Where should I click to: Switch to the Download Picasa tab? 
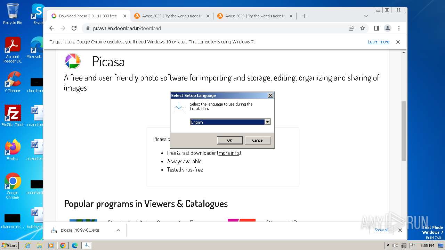tap(88, 16)
